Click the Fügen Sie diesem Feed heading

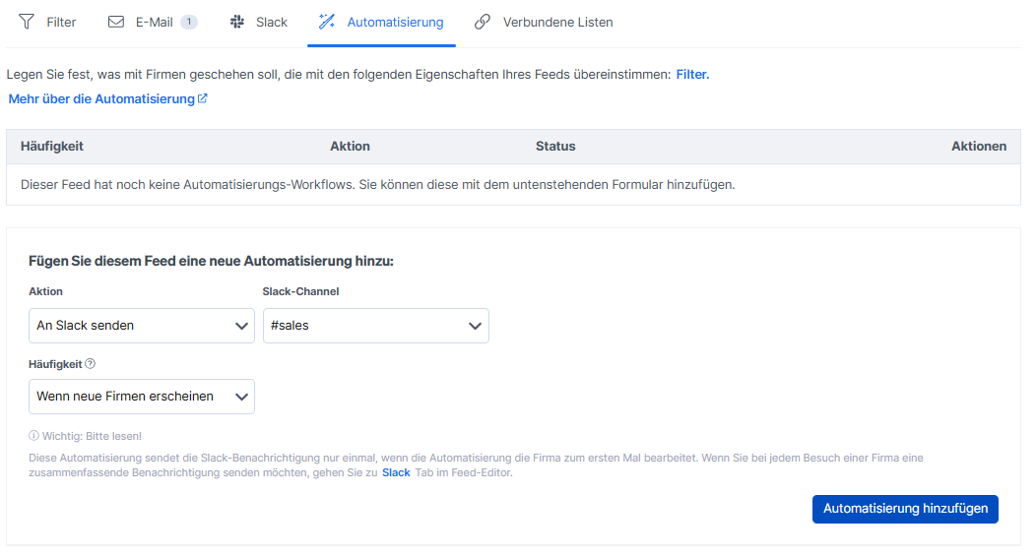[x=211, y=262]
